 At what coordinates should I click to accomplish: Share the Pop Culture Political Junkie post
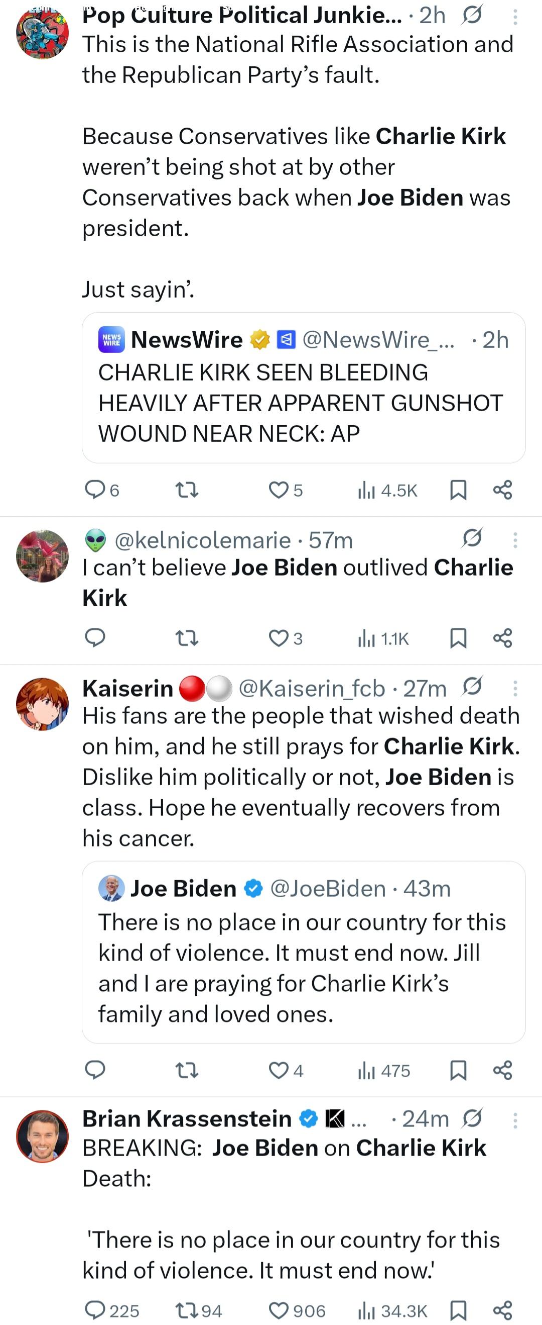(502, 490)
